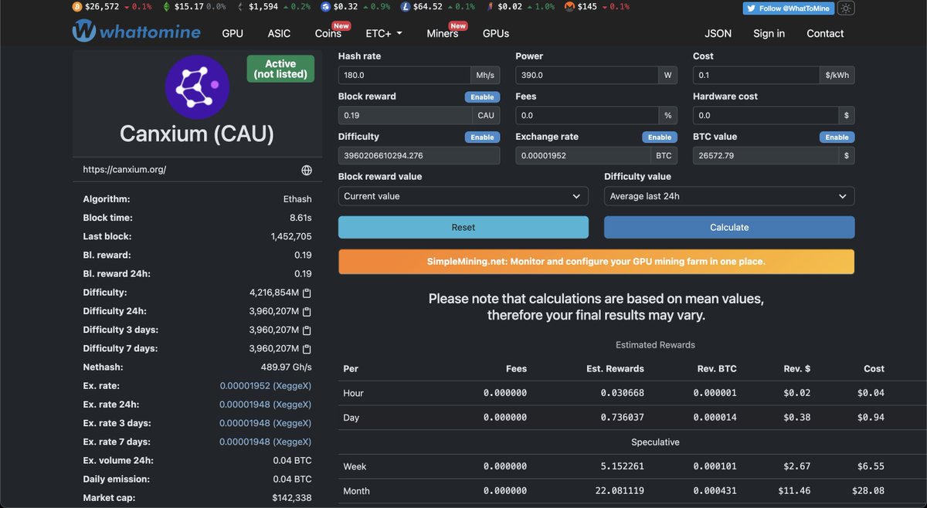The width and height of the screenshot is (927, 508).
Task: Toggle the Difficulty Enable switch
Action: point(482,137)
